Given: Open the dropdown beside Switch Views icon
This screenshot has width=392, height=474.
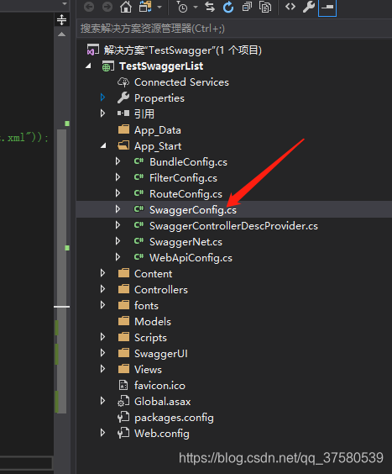Looking at the screenshot, I should point(159,7).
